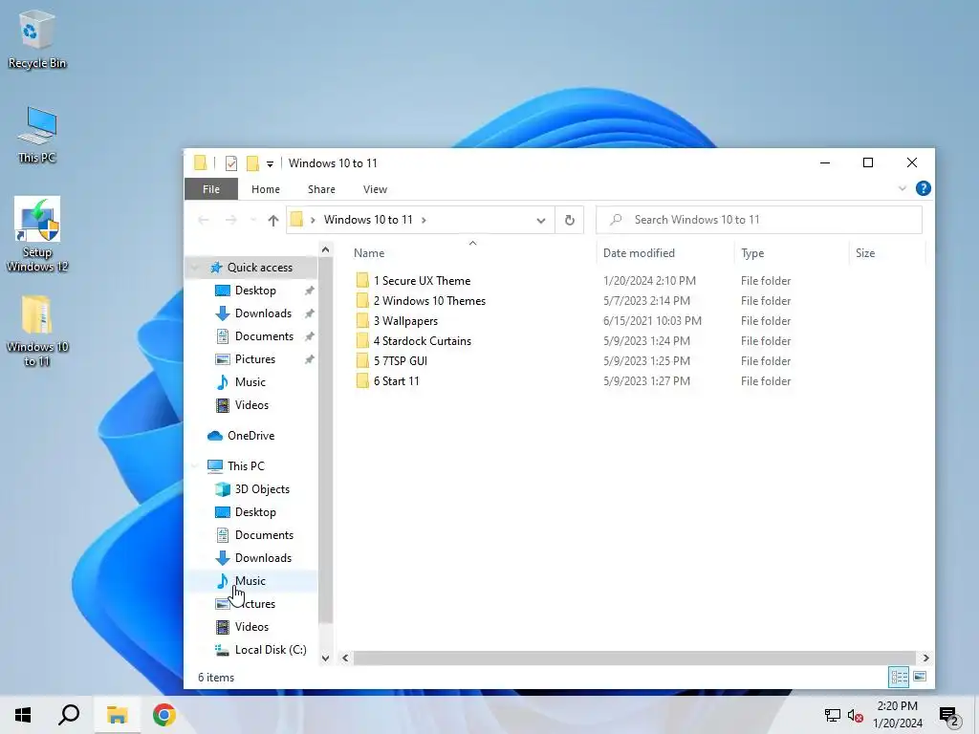979x734 pixels.
Task: Launch Setup Windows 12 desktop shortcut
Action: pyautogui.click(x=37, y=235)
